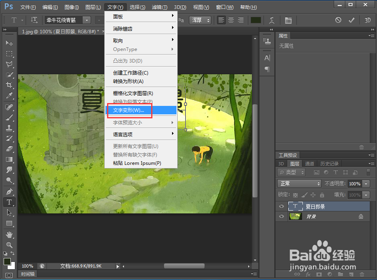Click the horizontal canvas scrollbar
The height and width of the screenshot is (280, 377).
pos(184,266)
